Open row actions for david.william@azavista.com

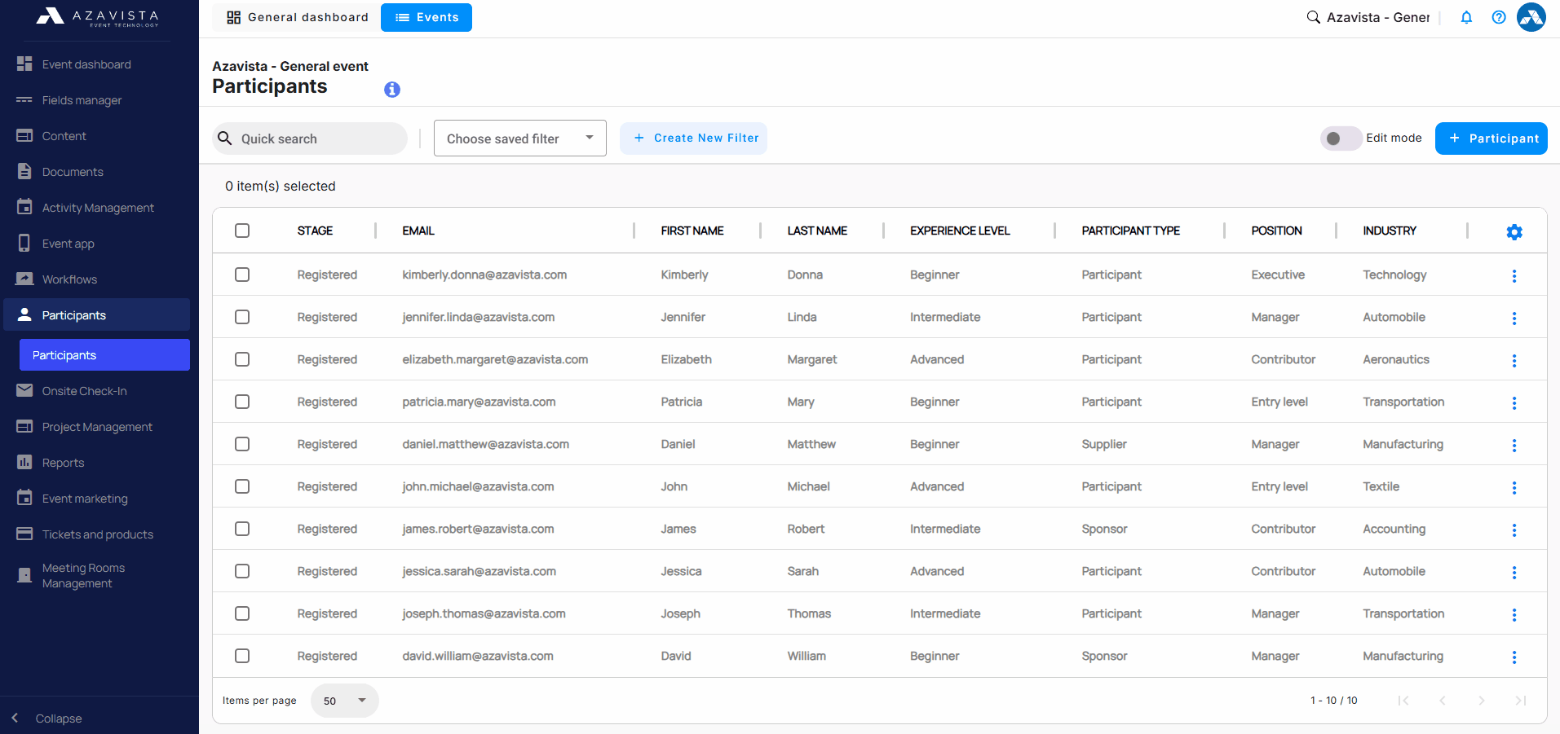pos(1514,657)
